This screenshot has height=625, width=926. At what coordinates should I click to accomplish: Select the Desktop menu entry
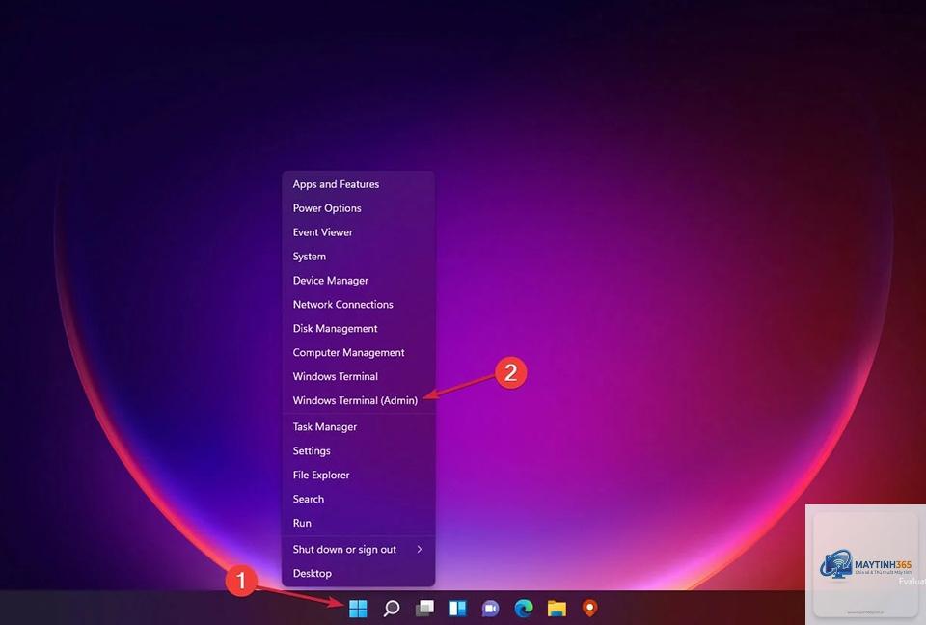pos(359,574)
